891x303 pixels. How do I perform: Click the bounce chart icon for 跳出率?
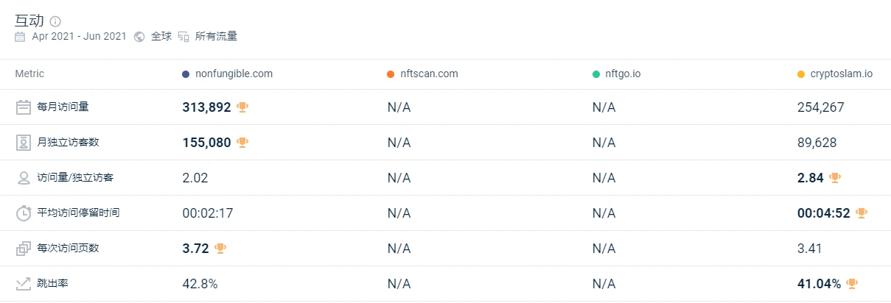pyautogui.click(x=24, y=283)
